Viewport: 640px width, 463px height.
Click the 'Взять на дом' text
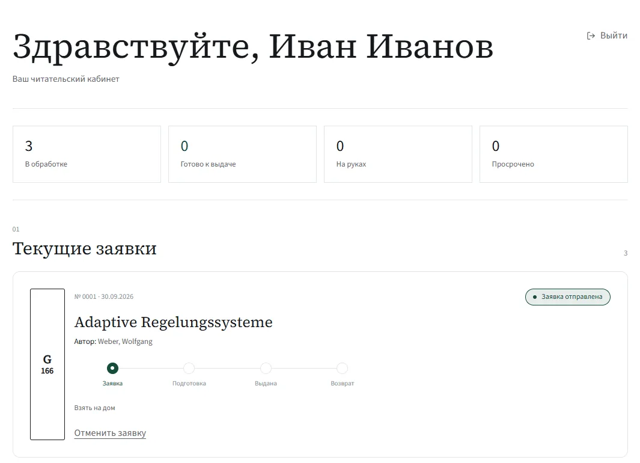click(95, 408)
